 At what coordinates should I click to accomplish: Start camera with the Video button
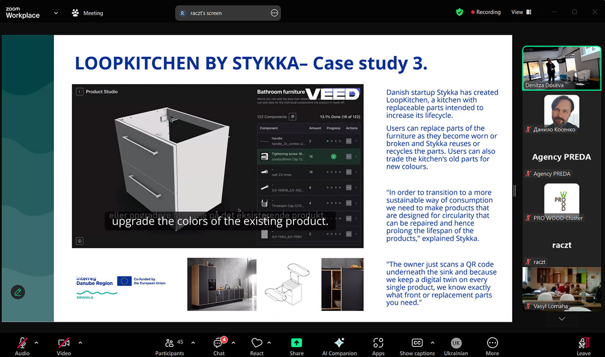coord(64,346)
